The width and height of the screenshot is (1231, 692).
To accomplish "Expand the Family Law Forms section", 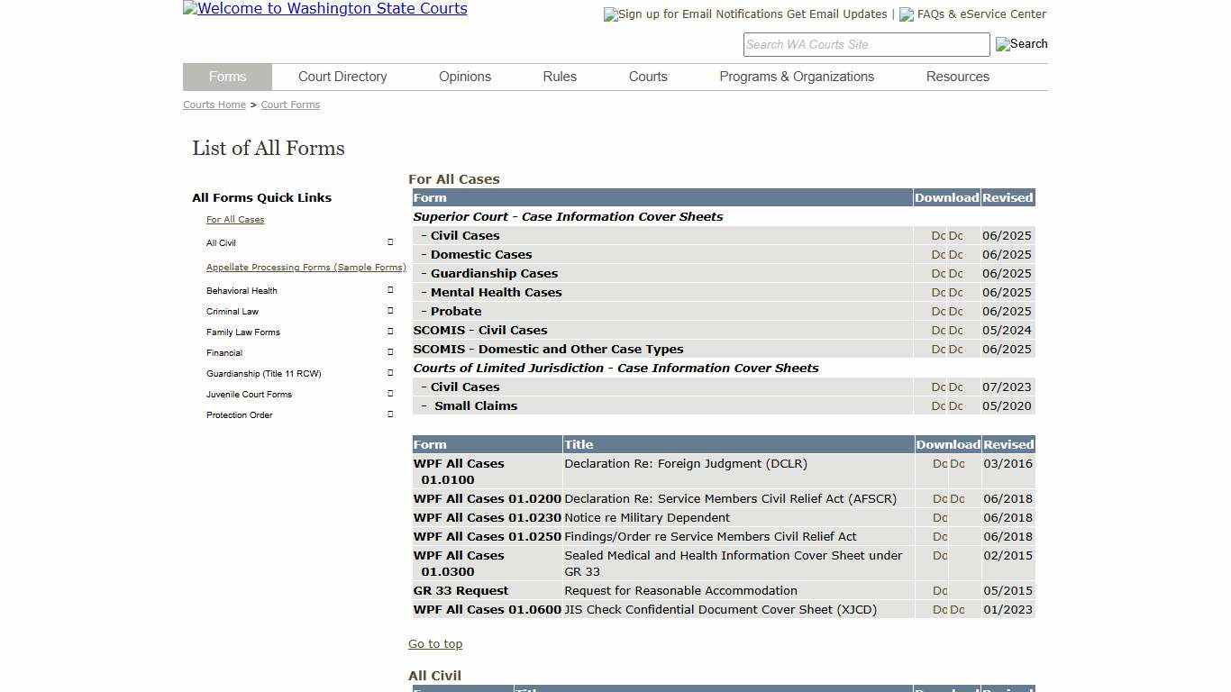I will [x=389, y=331].
